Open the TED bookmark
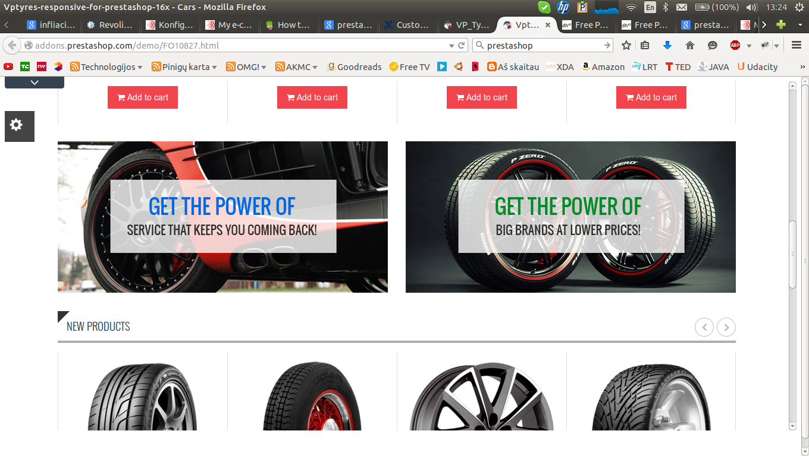 click(678, 67)
